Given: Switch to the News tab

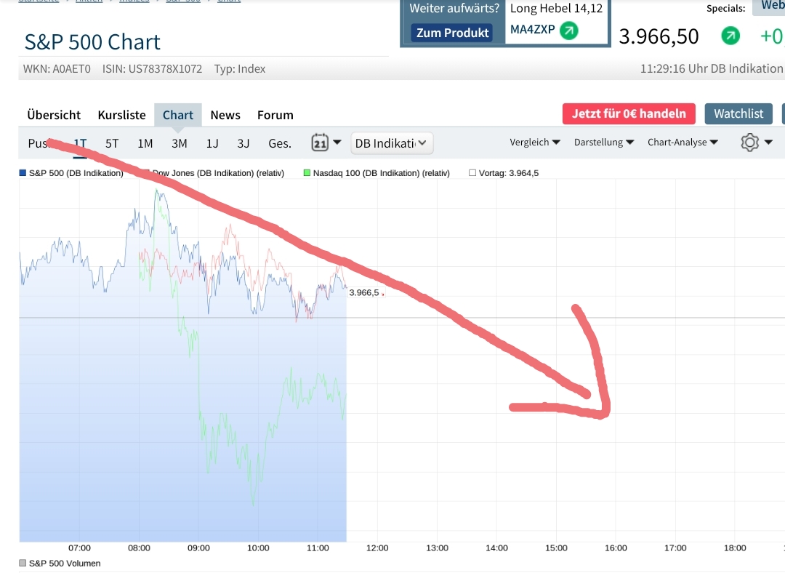Looking at the screenshot, I should [x=225, y=114].
